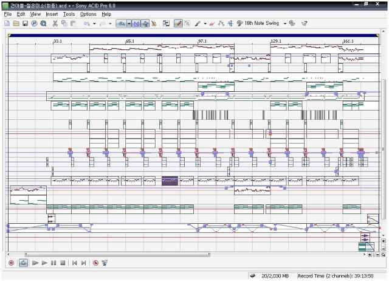
Task: Go to End of project
Action: click(84, 263)
